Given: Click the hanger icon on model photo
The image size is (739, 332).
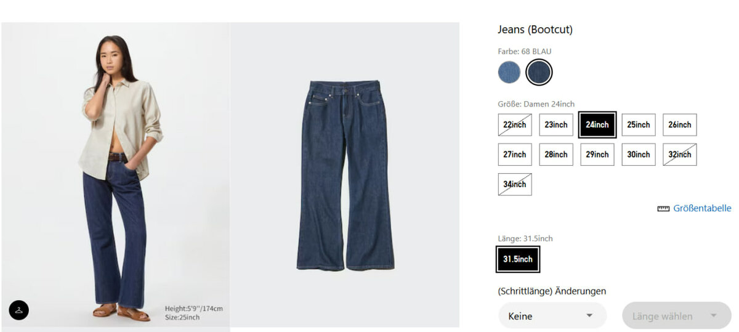Looking at the screenshot, I should [x=19, y=310].
